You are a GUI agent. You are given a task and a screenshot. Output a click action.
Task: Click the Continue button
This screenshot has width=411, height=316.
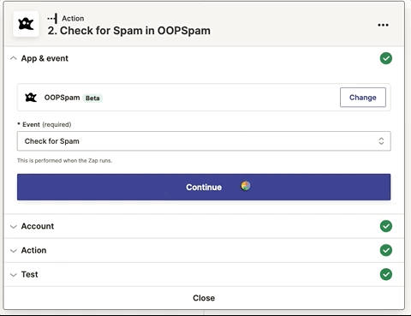204,187
